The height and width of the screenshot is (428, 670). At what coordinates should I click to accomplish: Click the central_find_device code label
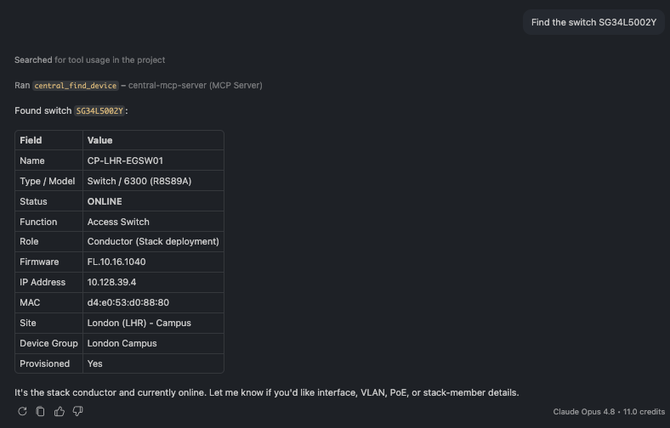76,86
